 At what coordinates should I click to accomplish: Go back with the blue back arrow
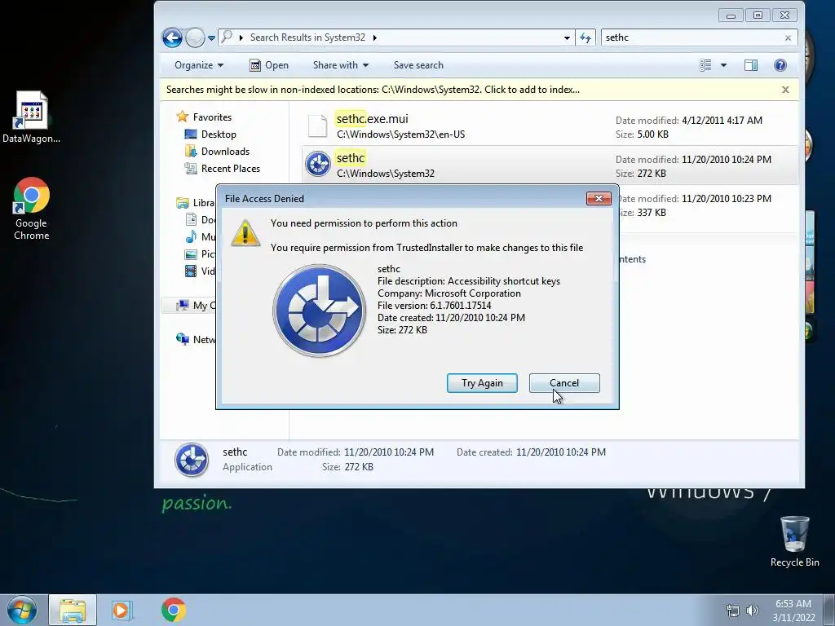point(172,37)
